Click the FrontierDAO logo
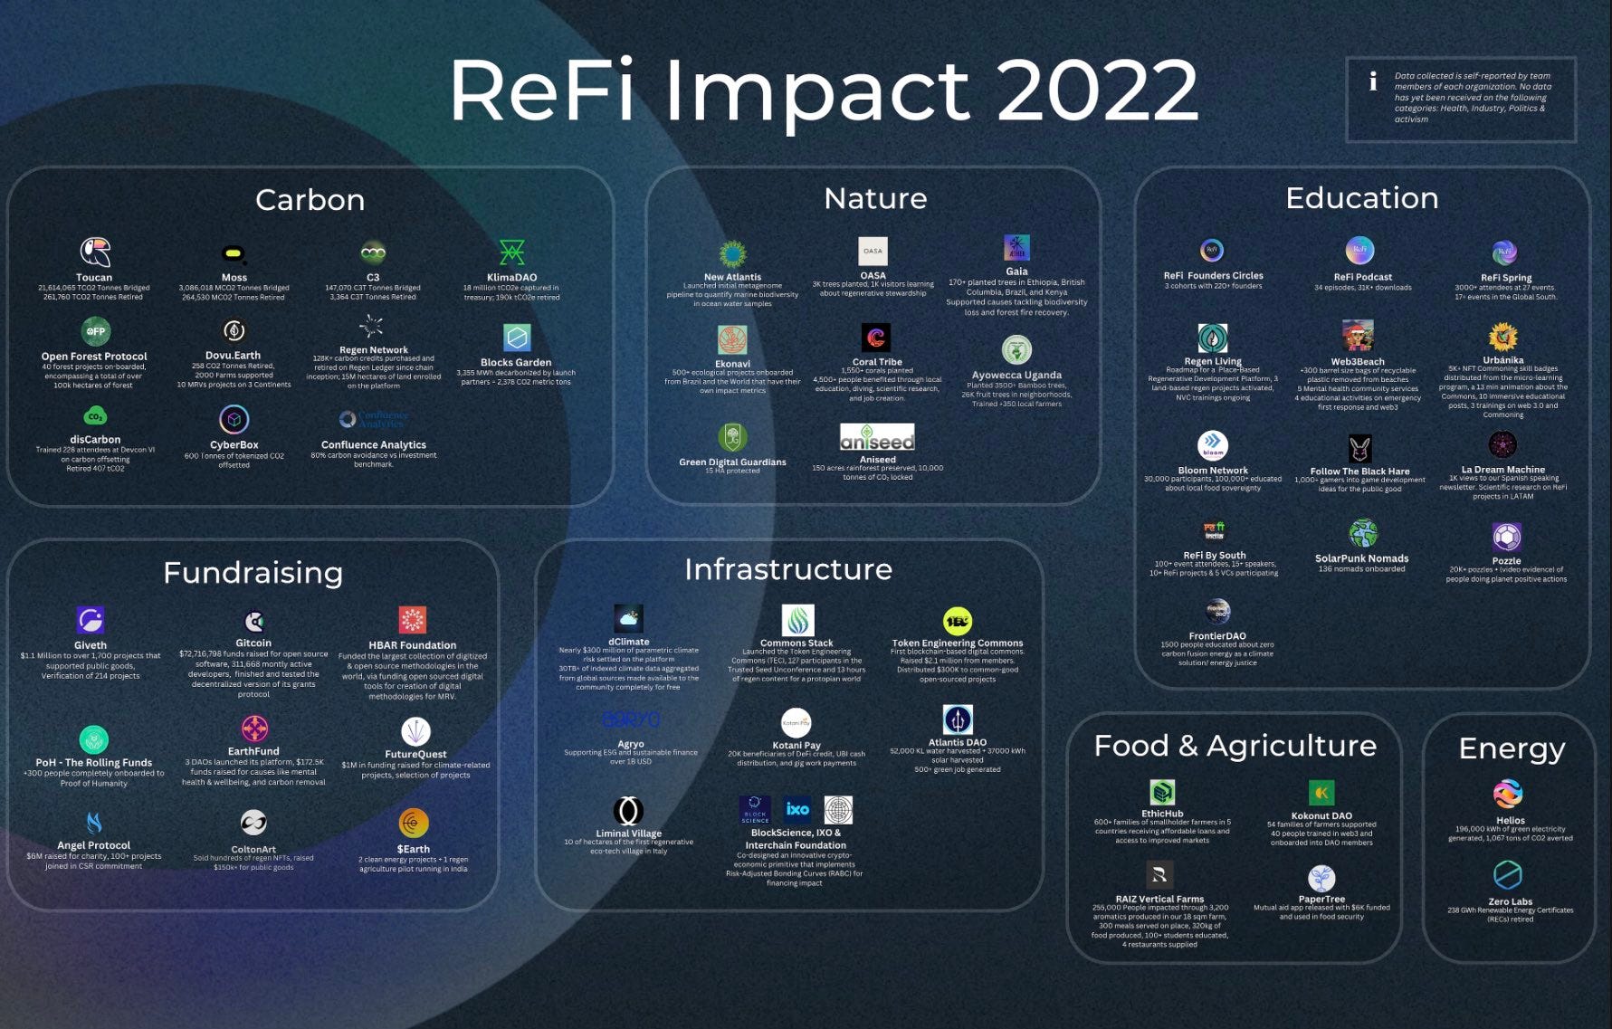 tap(1217, 613)
